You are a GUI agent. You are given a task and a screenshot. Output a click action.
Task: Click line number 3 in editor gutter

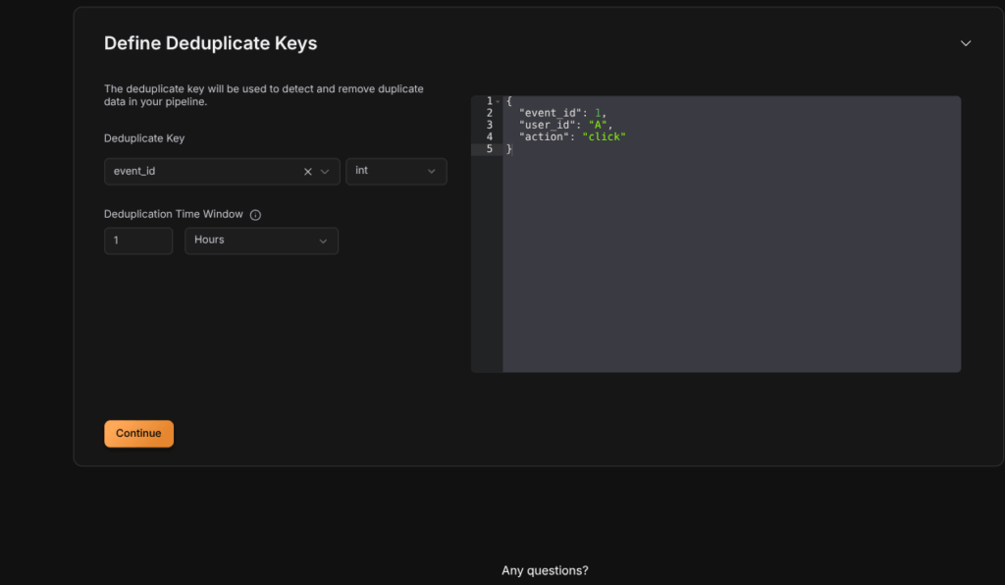pyautogui.click(x=488, y=125)
